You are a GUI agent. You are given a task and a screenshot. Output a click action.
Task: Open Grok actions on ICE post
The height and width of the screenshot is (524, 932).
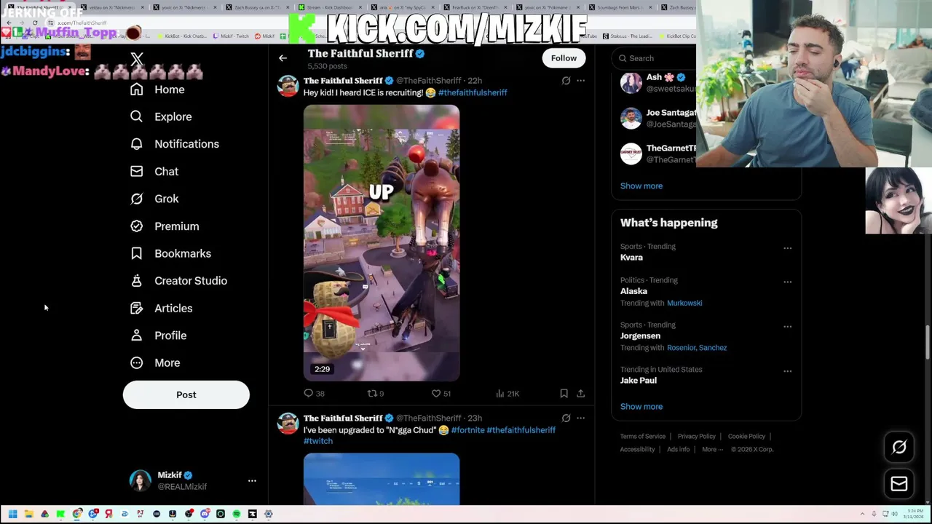click(x=566, y=81)
